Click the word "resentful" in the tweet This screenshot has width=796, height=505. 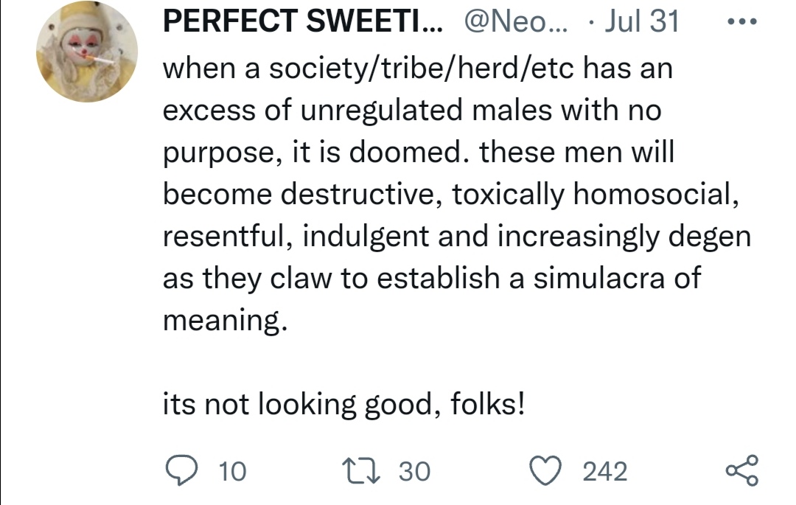pos(228,237)
